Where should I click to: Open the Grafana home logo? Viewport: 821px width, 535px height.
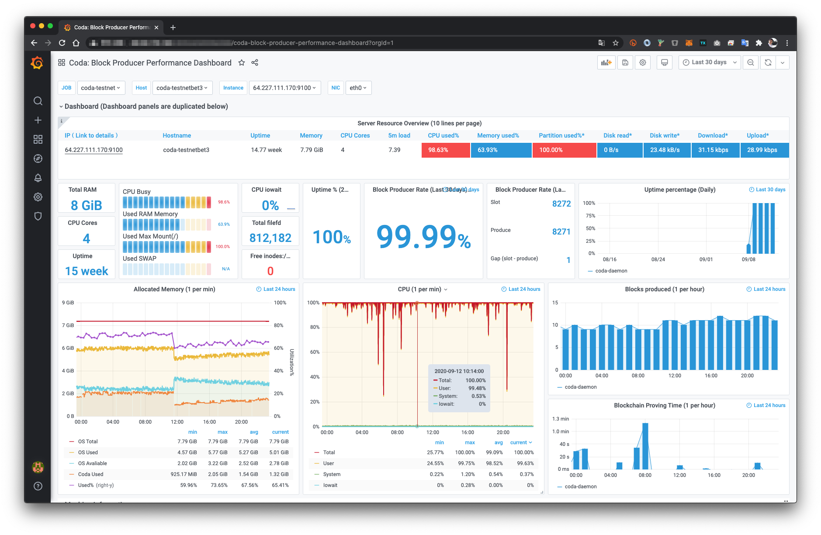pyautogui.click(x=38, y=63)
